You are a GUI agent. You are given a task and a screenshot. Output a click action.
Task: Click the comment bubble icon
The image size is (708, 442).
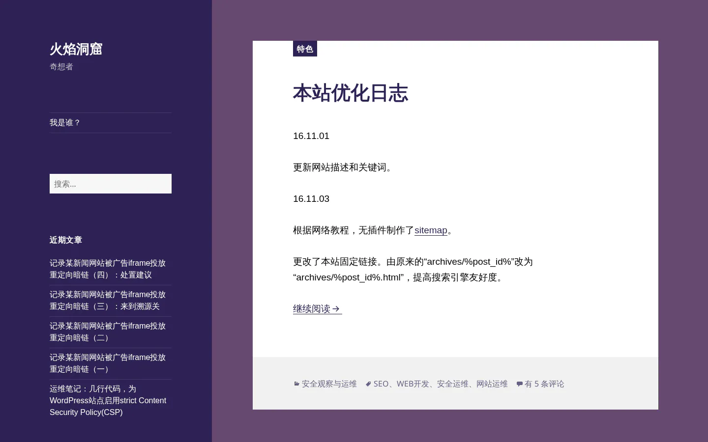tap(519, 384)
